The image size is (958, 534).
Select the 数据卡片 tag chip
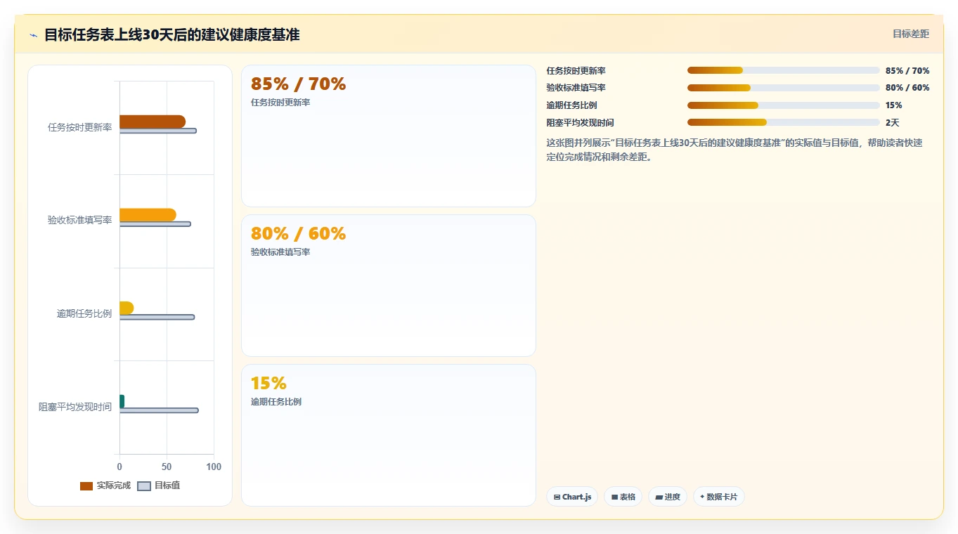(719, 497)
